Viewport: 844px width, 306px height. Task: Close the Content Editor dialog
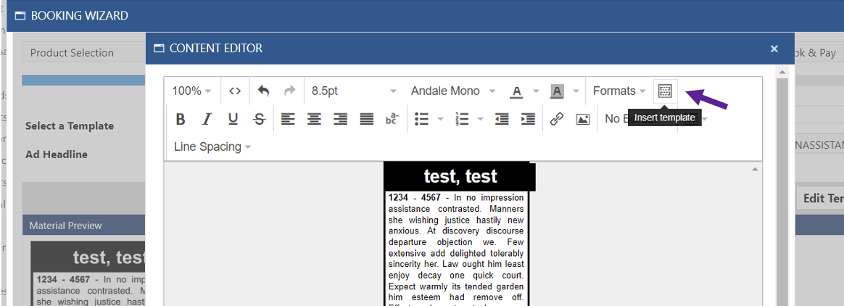click(x=774, y=49)
